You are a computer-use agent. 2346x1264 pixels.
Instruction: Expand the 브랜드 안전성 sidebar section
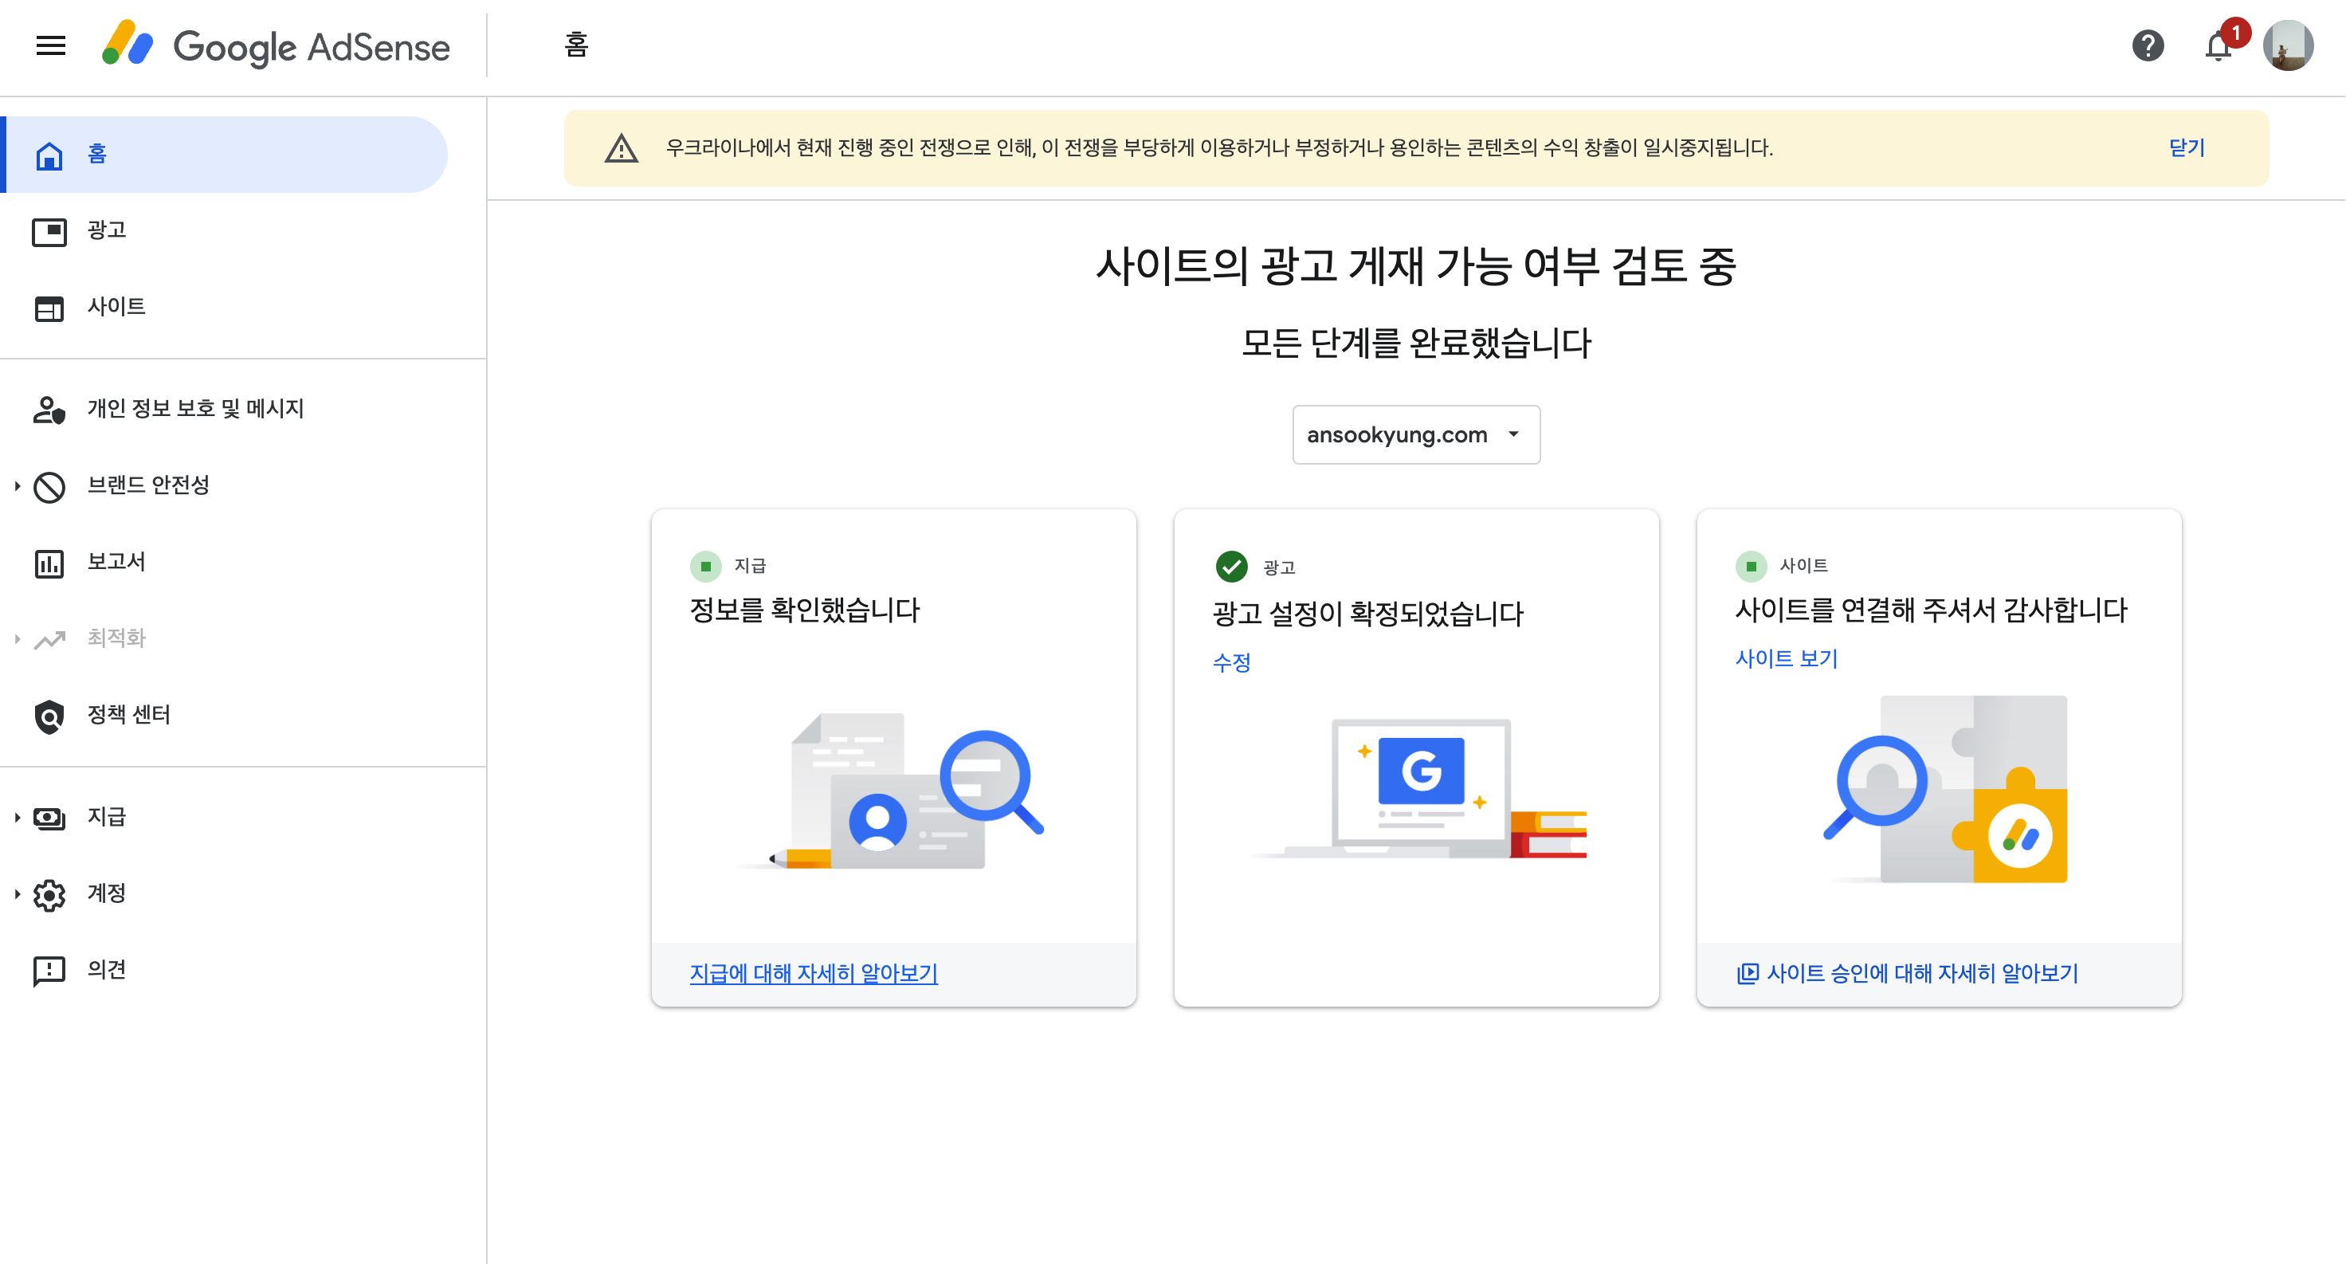pyautogui.click(x=18, y=486)
